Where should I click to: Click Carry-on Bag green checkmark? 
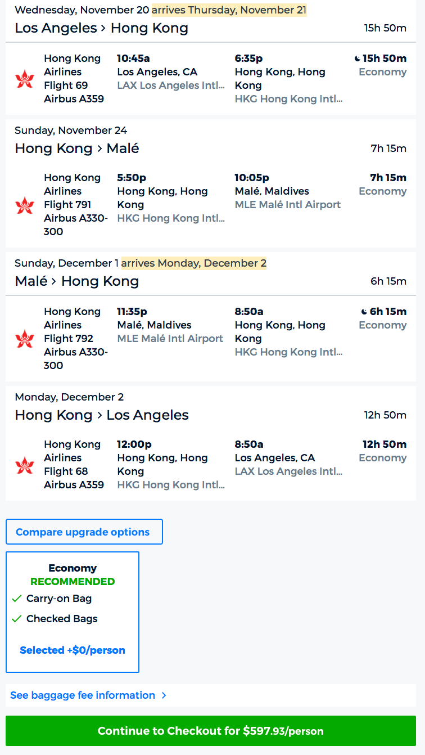pos(16,599)
